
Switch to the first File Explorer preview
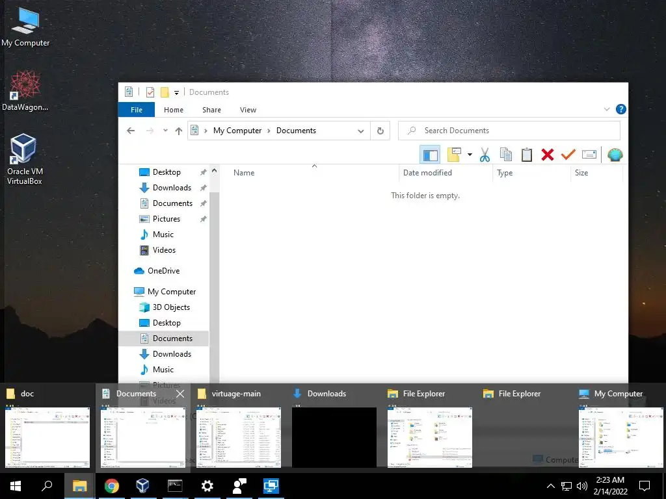429,437
